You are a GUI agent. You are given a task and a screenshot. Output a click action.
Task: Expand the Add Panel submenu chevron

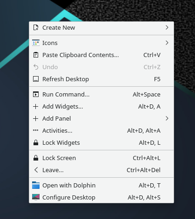pyautogui.click(x=167, y=118)
